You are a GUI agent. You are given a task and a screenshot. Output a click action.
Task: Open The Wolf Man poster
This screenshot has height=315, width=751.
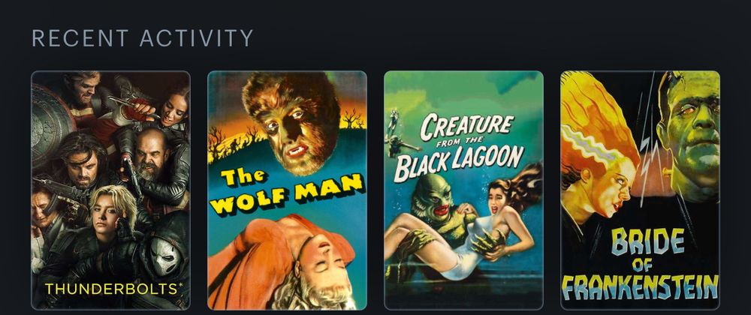tap(287, 190)
